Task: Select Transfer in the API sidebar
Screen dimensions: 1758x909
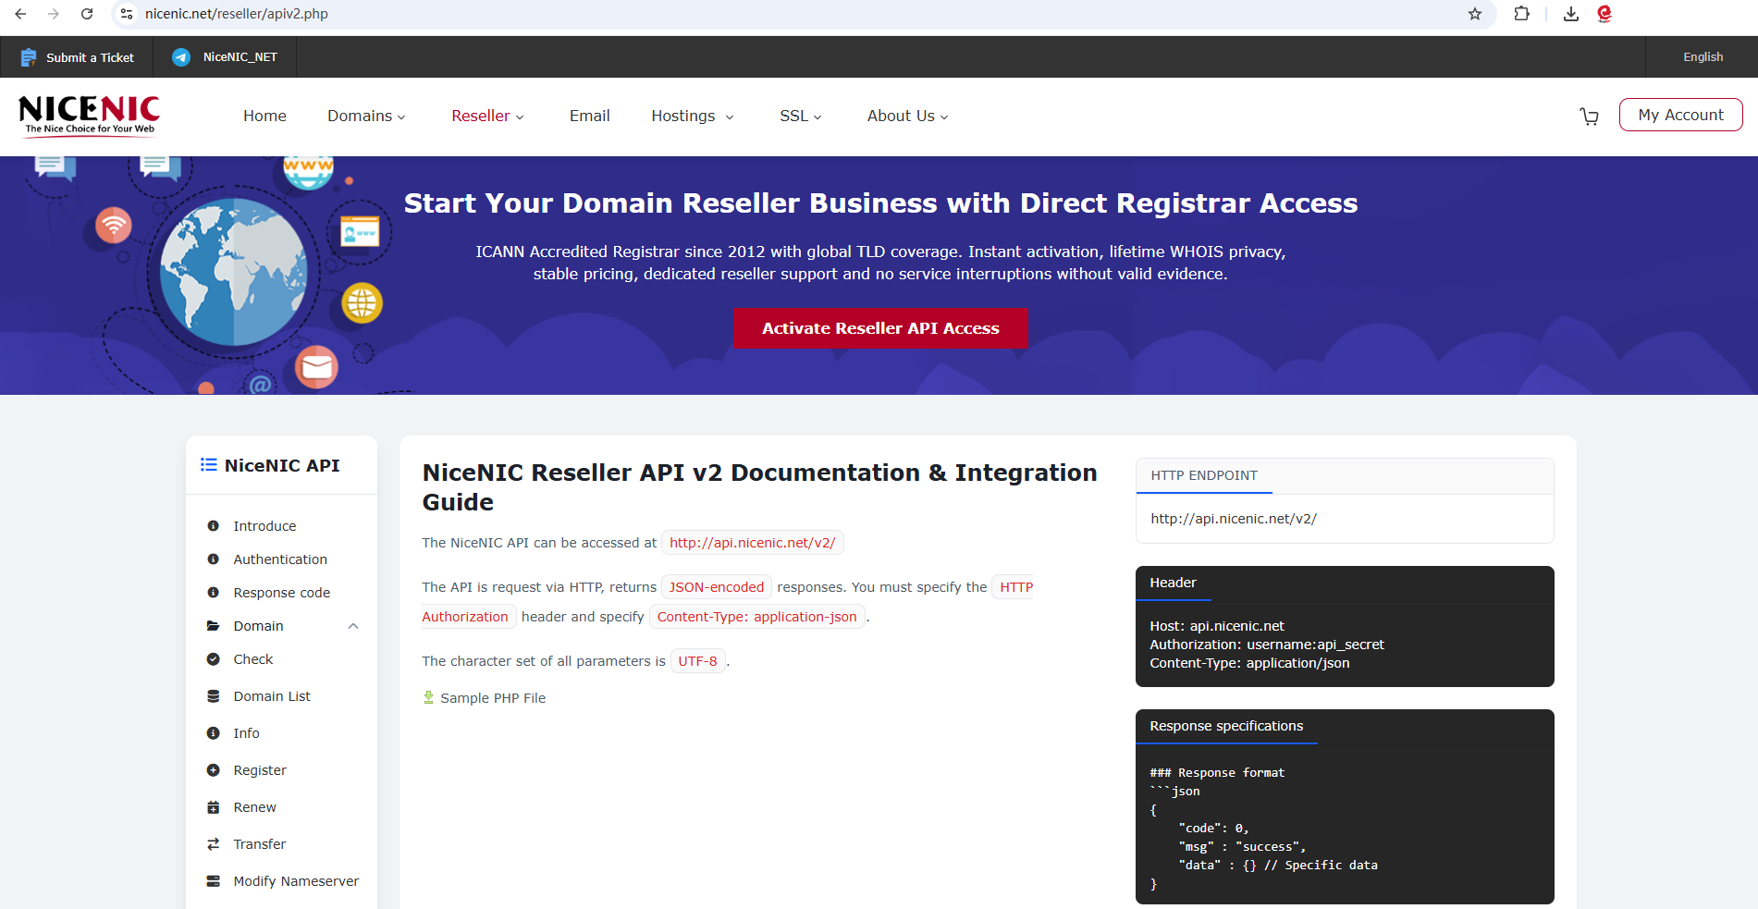Action: pyautogui.click(x=260, y=844)
